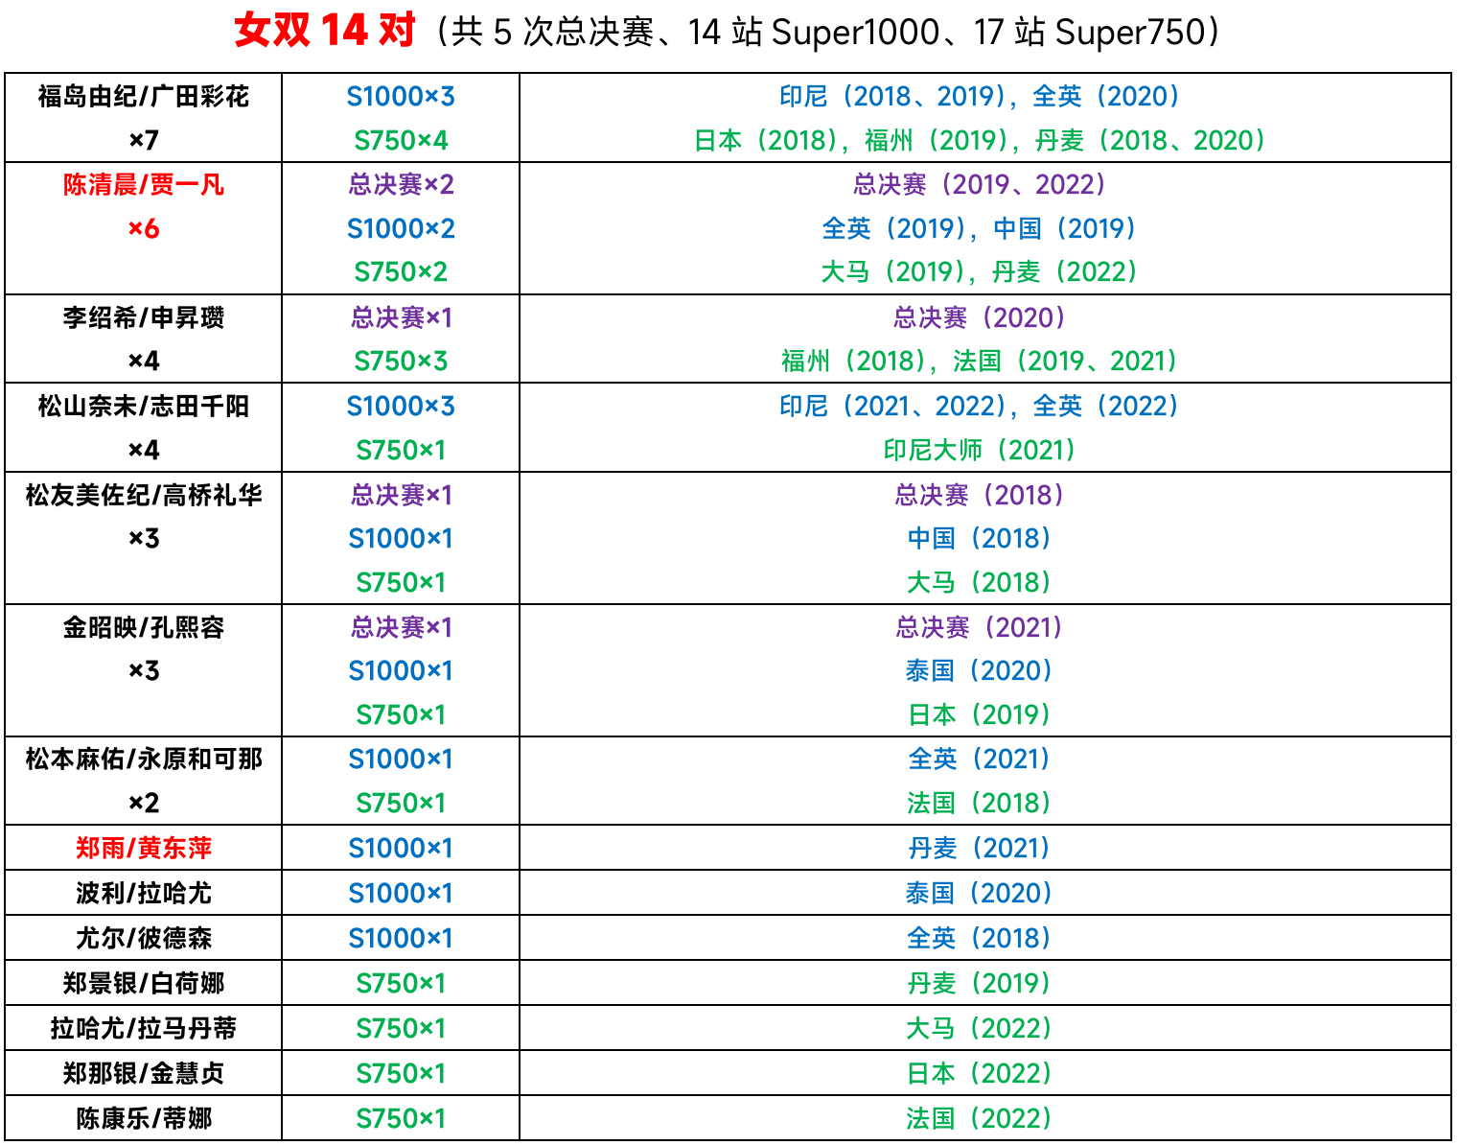Screen dimensions: 1458x1145
Task: Select pair name '松本麻佑/永原和可那'
Action: [x=144, y=759]
